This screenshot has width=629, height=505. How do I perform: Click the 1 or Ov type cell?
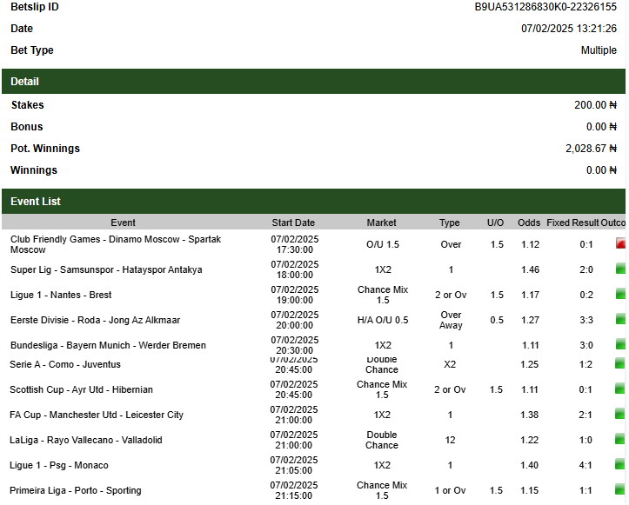click(450, 490)
